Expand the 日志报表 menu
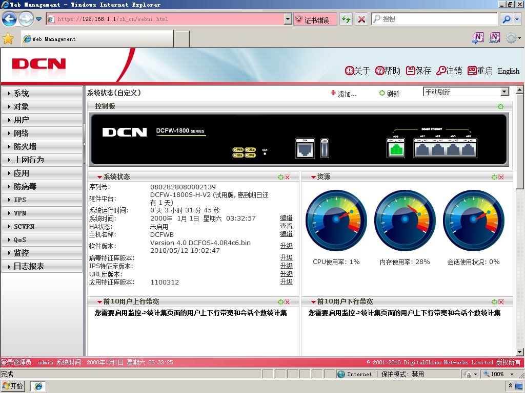The height and width of the screenshot is (393, 525). 42,266
